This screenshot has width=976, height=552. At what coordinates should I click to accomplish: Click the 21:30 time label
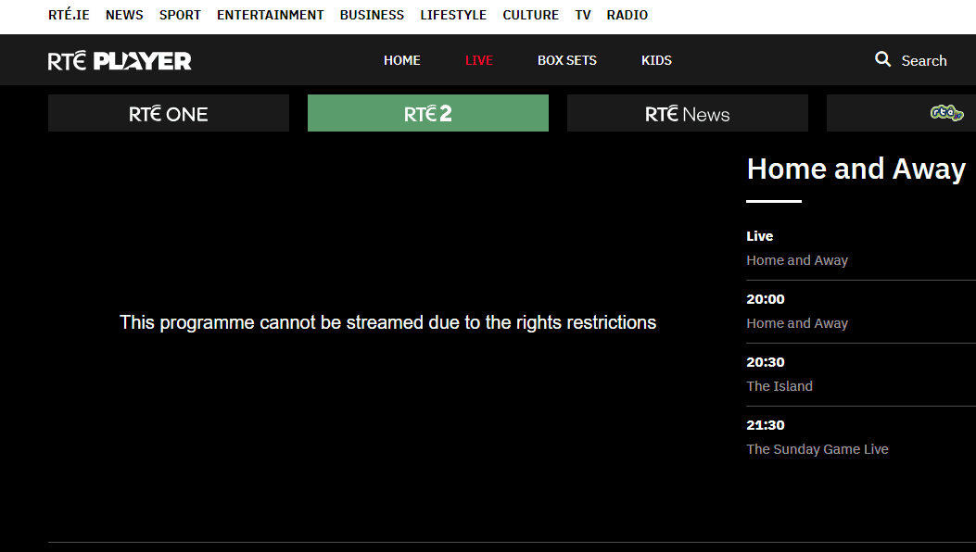click(765, 425)
